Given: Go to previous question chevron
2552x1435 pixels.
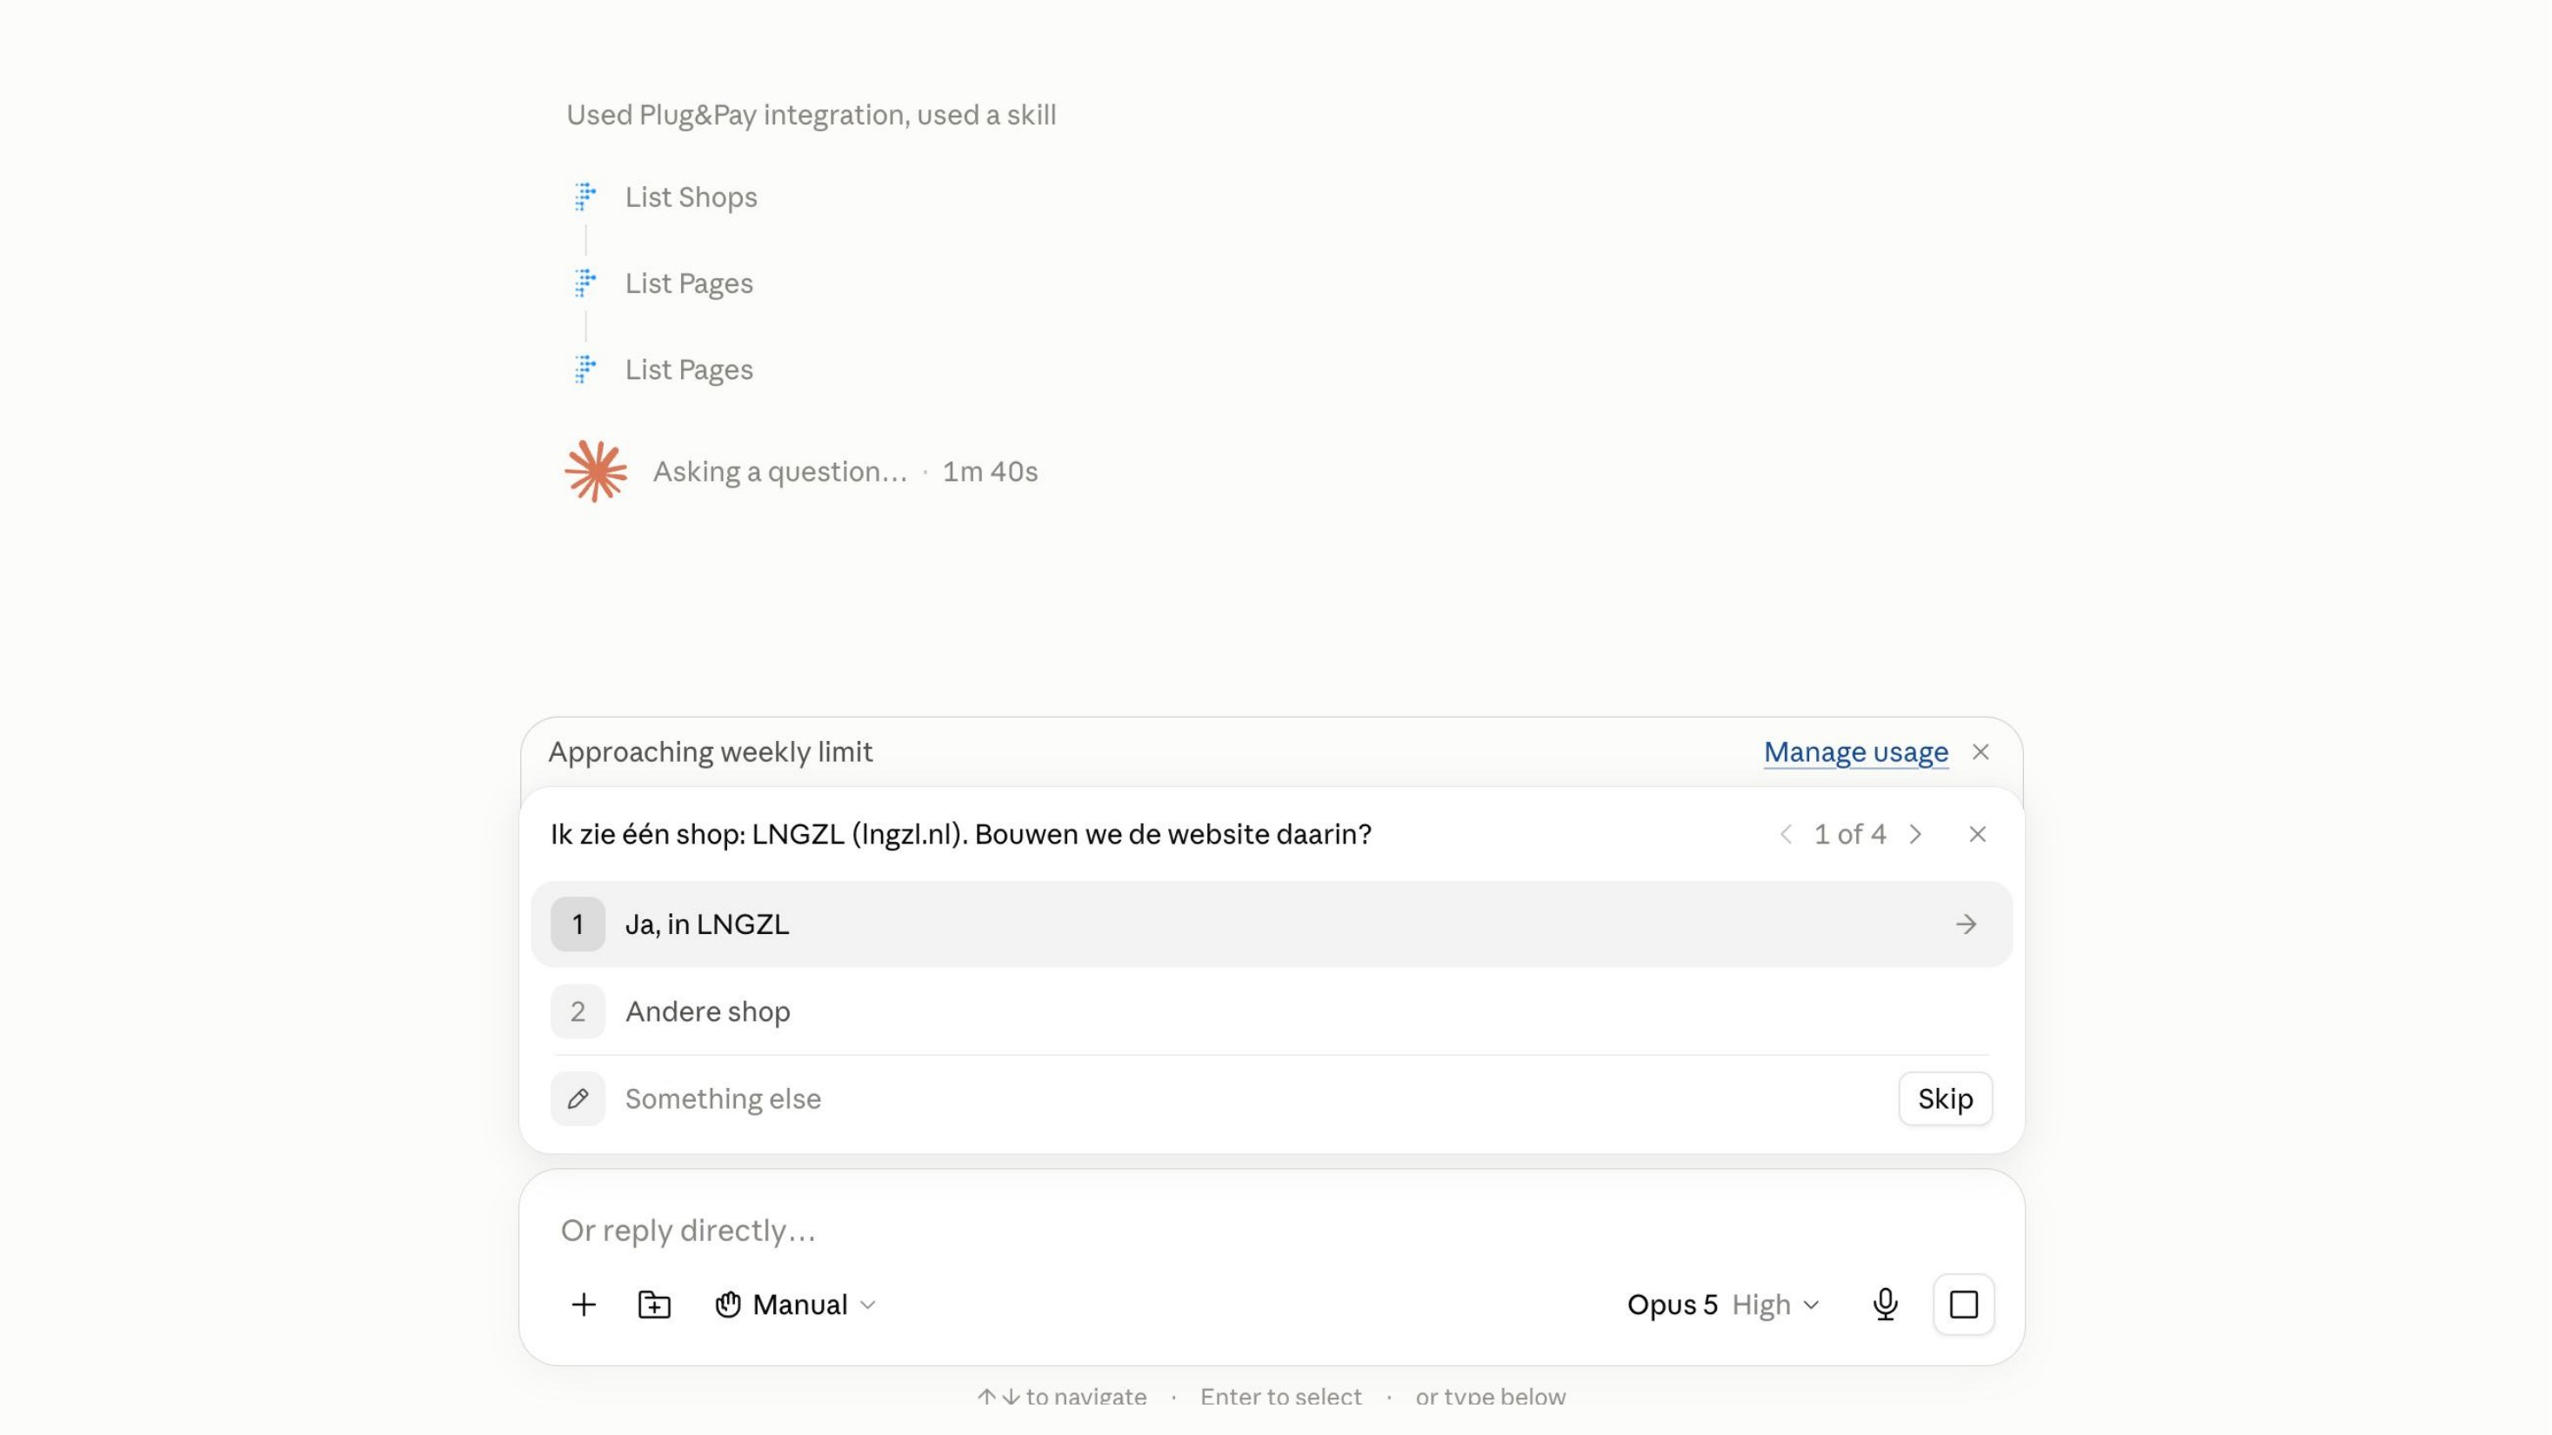Looking at the screenshot, I should tap(1785, 834).
